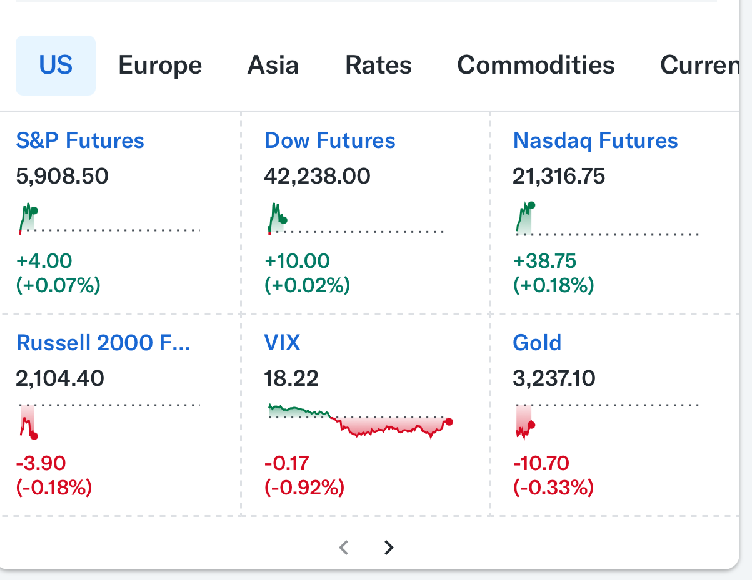Image resolution: width=752 pixels, height=580 pixels.
Task: Open the Gold sparkline chart
Action: pos(606,421)
